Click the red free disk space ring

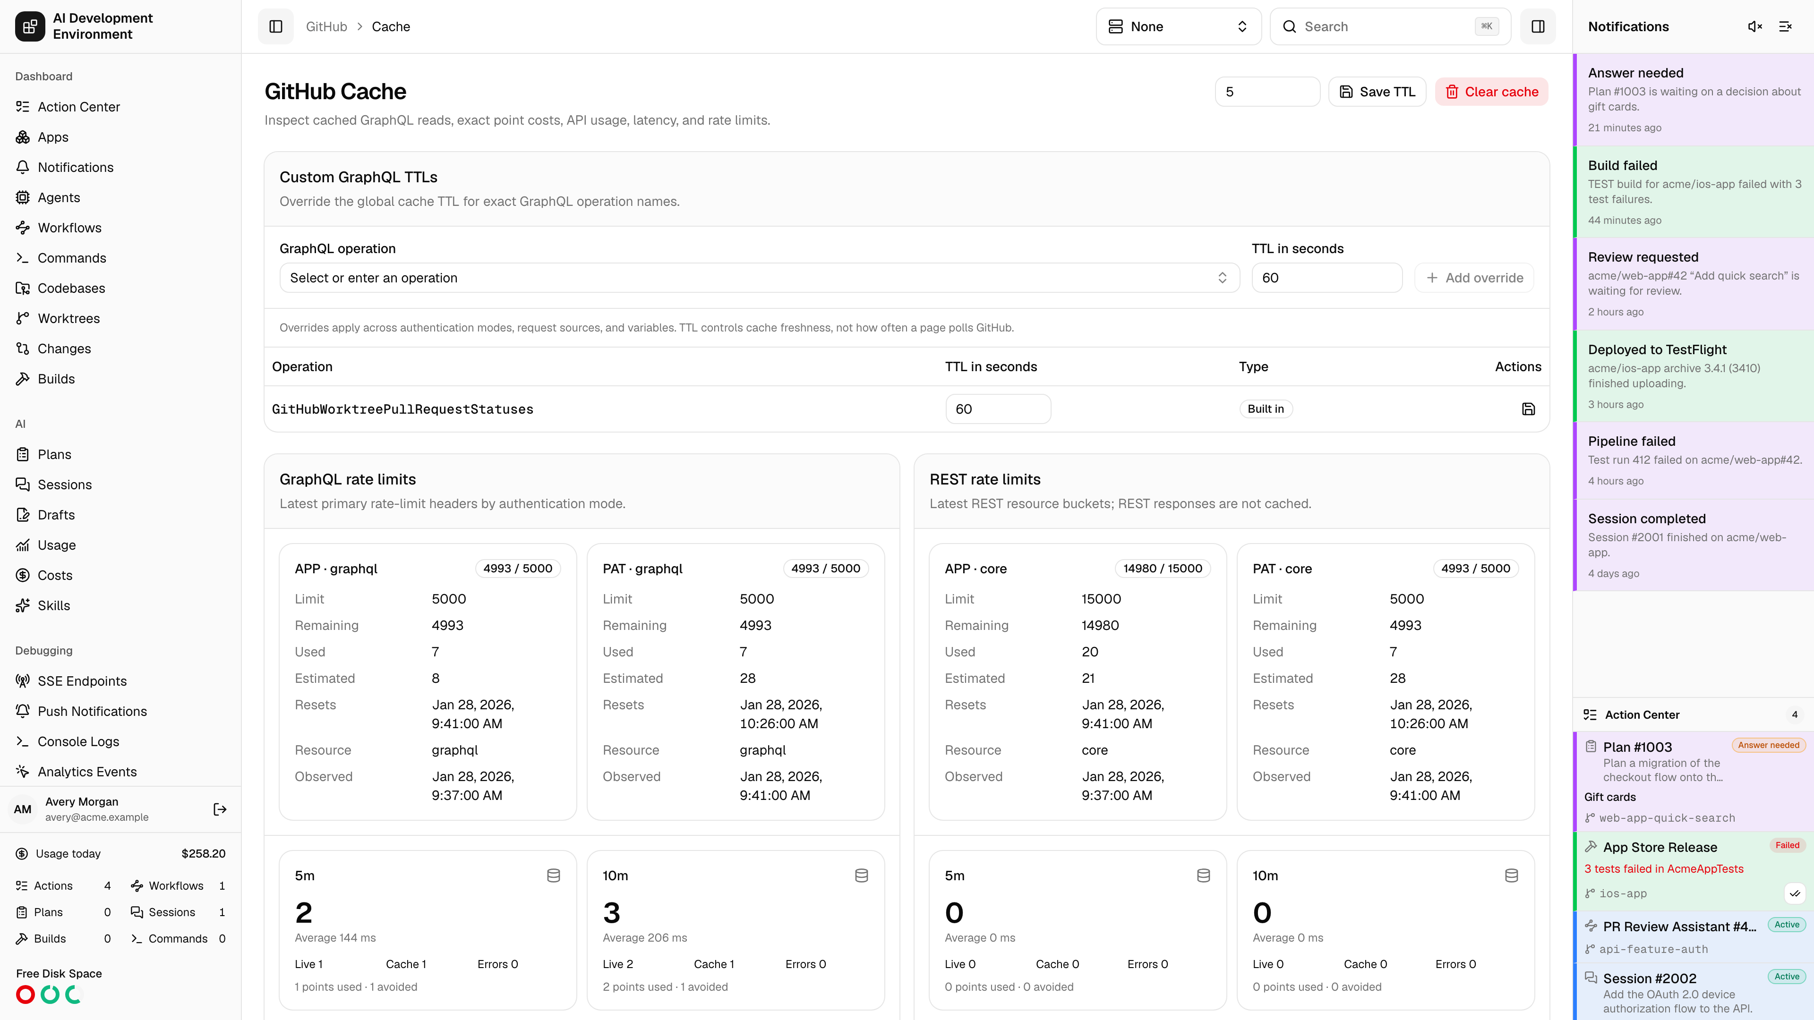[x=26, y=994]
